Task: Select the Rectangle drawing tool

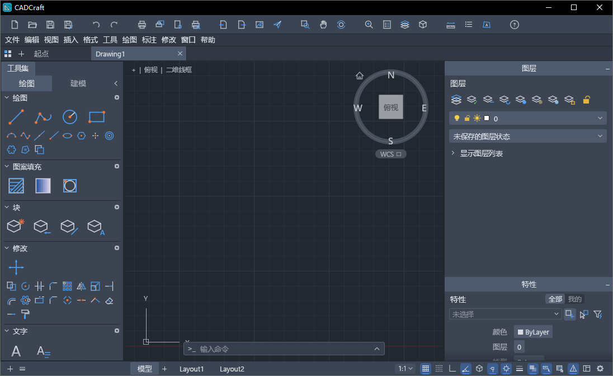Action: click(97, 117)
